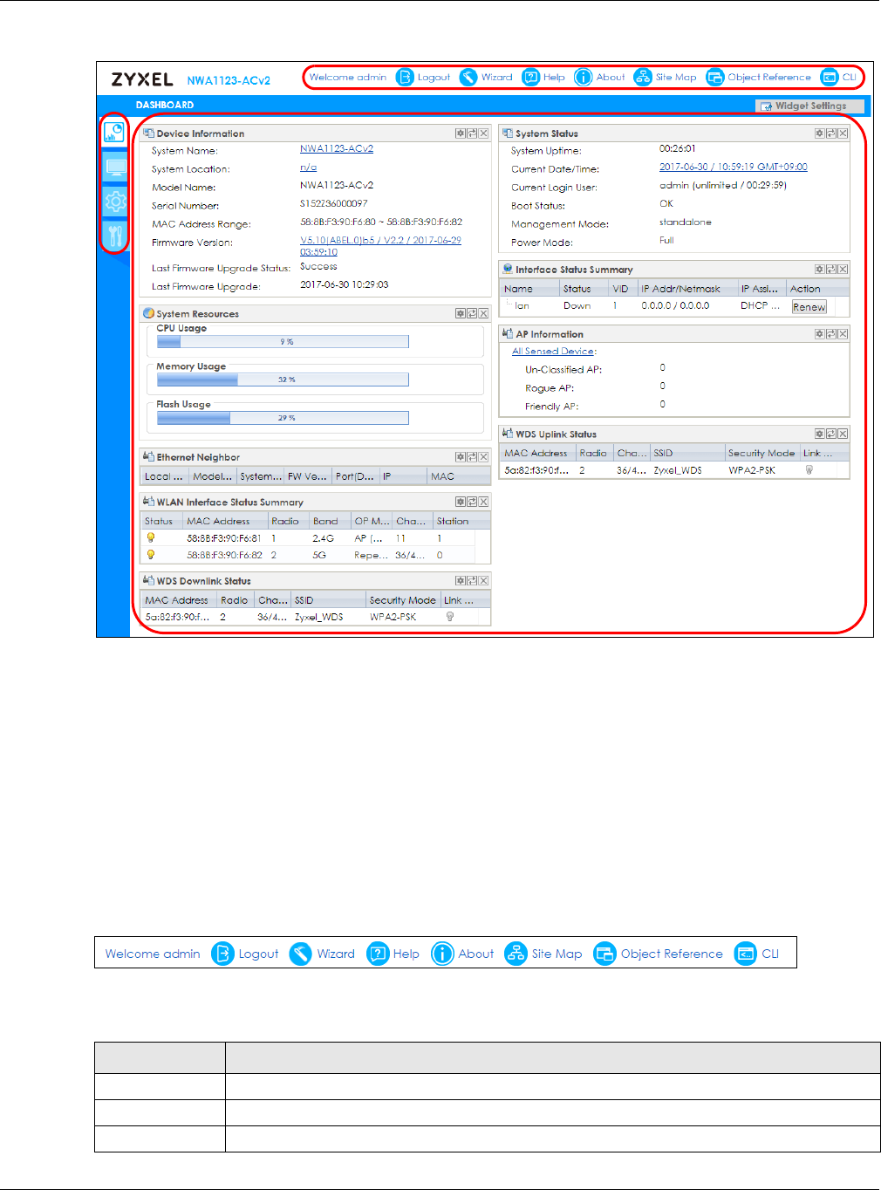Open CLI icon in dashboard header

(x=830, y=77)
